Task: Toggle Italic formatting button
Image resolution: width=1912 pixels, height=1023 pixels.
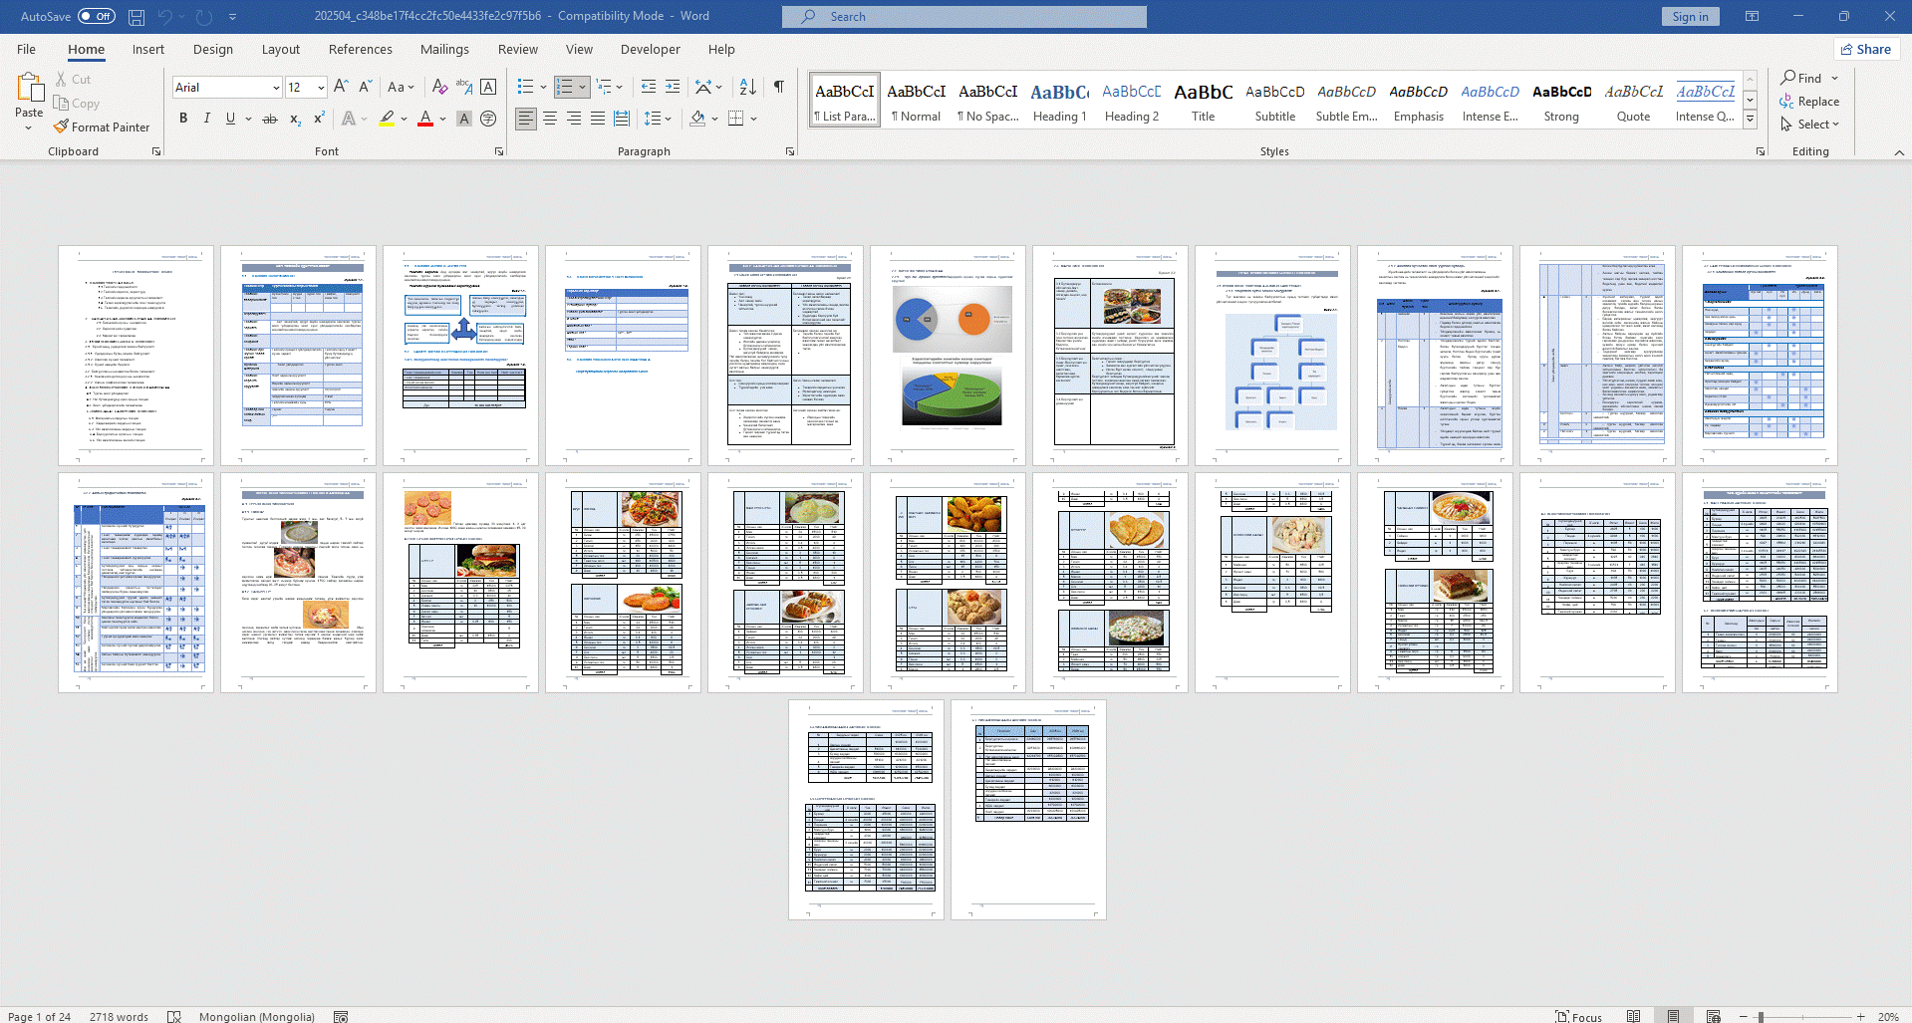Action: 207,119
